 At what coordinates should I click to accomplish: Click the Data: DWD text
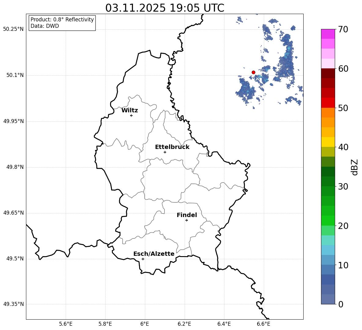coord(45,26)
